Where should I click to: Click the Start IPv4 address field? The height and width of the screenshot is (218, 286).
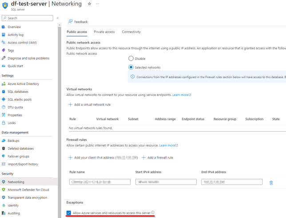click(x=166, y=182)
